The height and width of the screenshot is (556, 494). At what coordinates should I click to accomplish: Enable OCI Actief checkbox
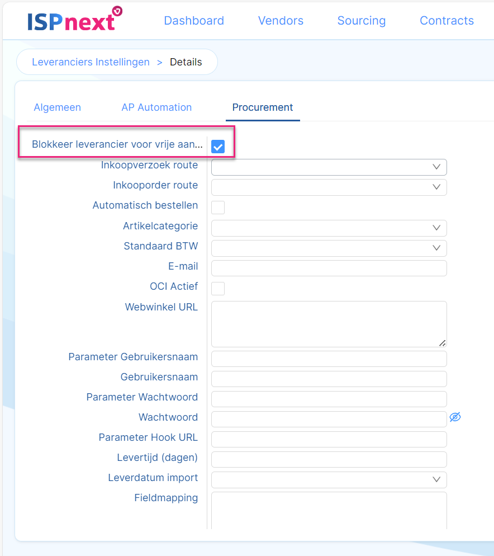(218, 288)
